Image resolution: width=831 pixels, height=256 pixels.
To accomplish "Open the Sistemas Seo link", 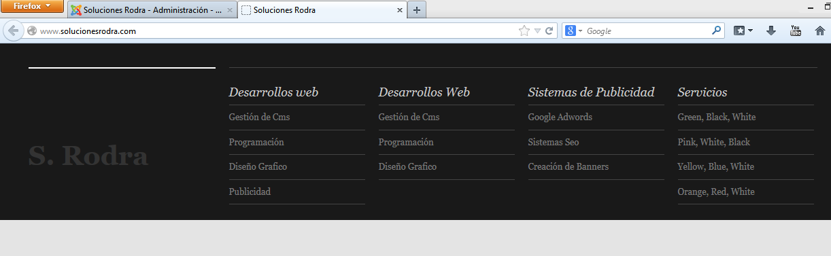I will tap(554, 142).
